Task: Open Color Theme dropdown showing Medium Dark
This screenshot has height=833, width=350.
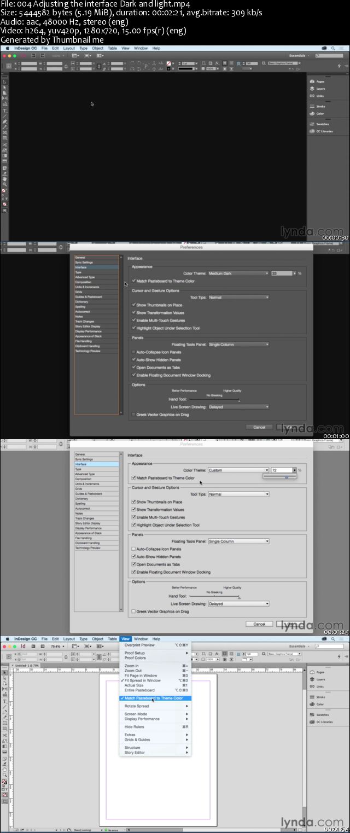Action: point(238,273)
